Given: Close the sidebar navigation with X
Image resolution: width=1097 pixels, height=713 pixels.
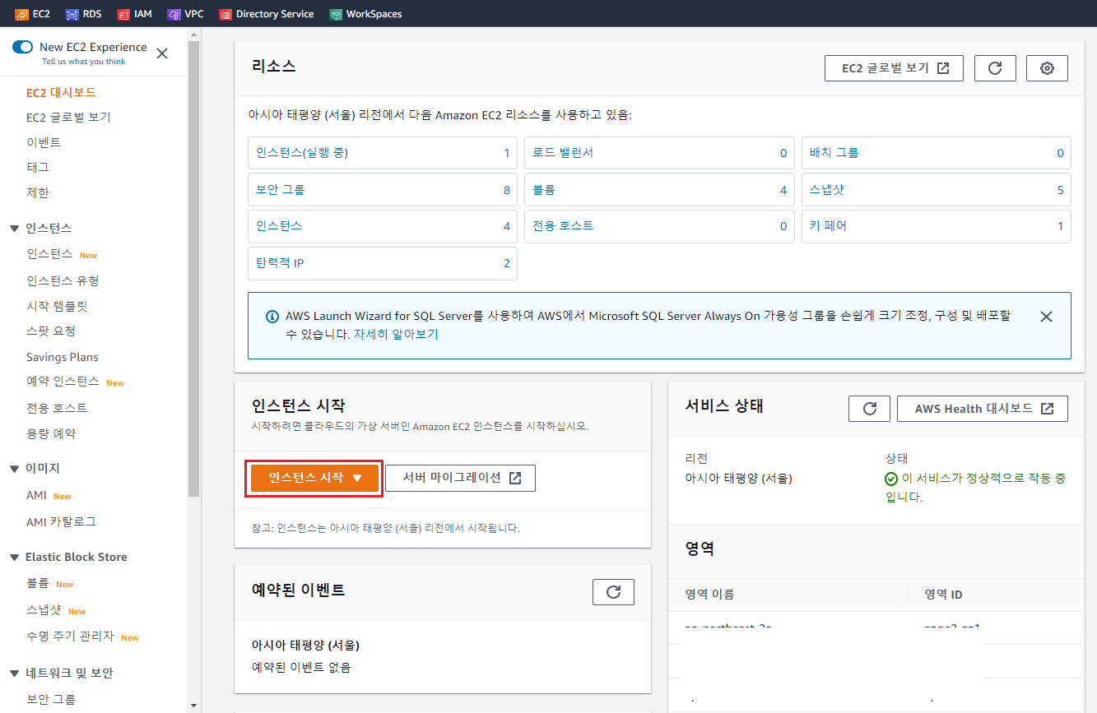Looking at the screenshot, I should pyautogui.click(x=162, y=53).
